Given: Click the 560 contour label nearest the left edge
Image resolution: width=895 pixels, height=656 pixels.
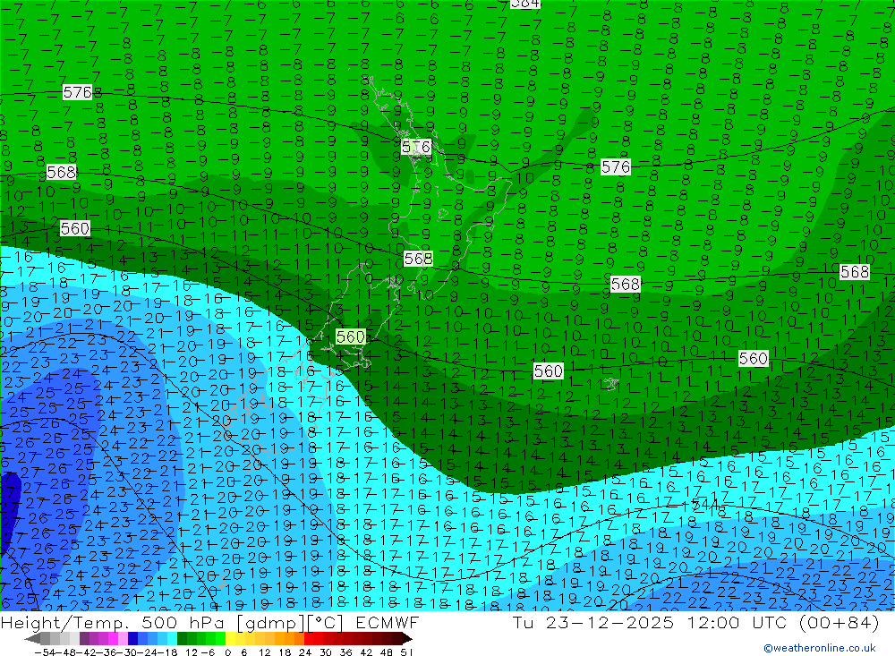Looking at the screenshot, I should [75, 228].
